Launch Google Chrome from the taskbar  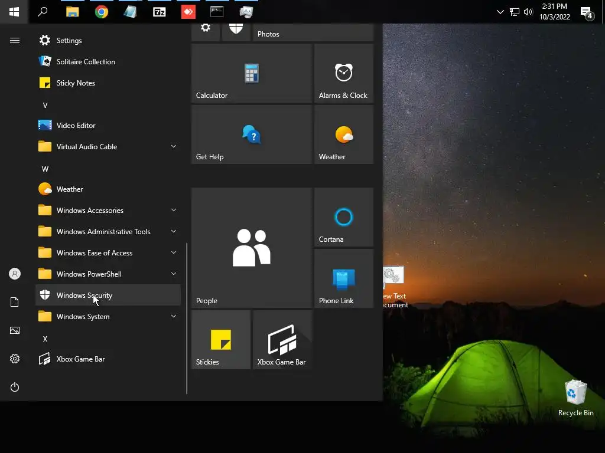coord(102,12)
